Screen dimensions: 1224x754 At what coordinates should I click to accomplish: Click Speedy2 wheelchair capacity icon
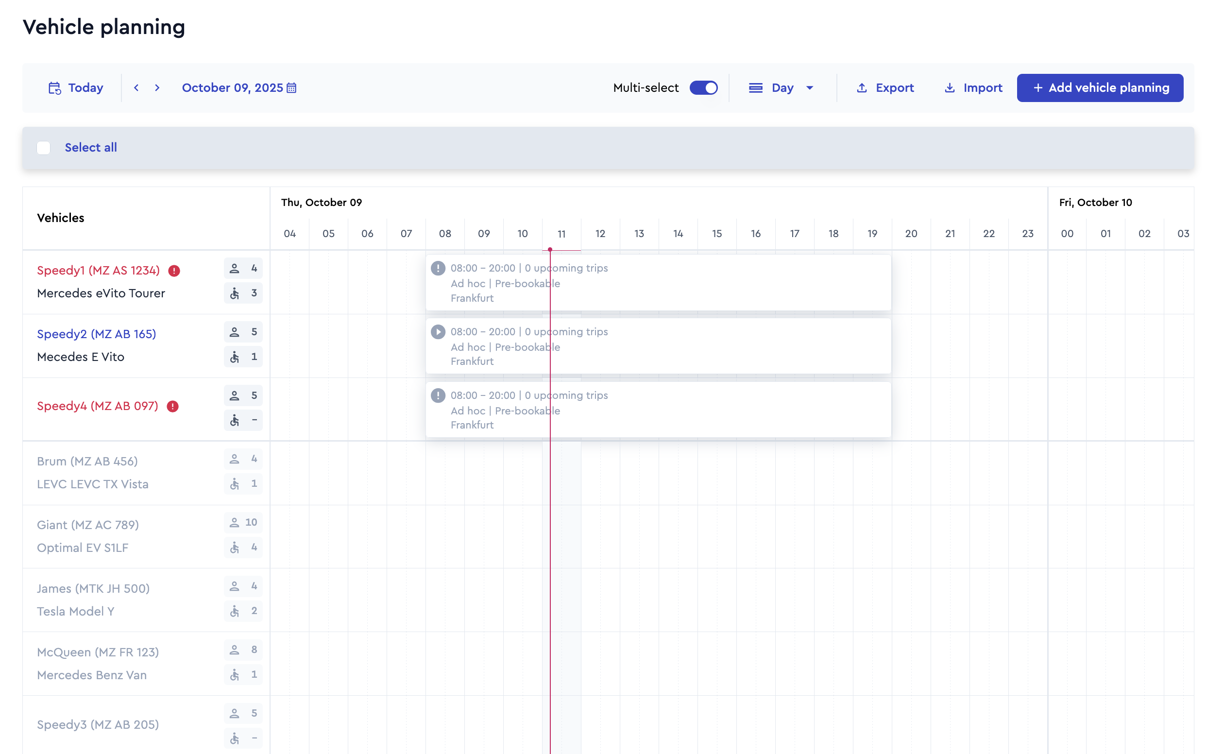tap(234, 357)
